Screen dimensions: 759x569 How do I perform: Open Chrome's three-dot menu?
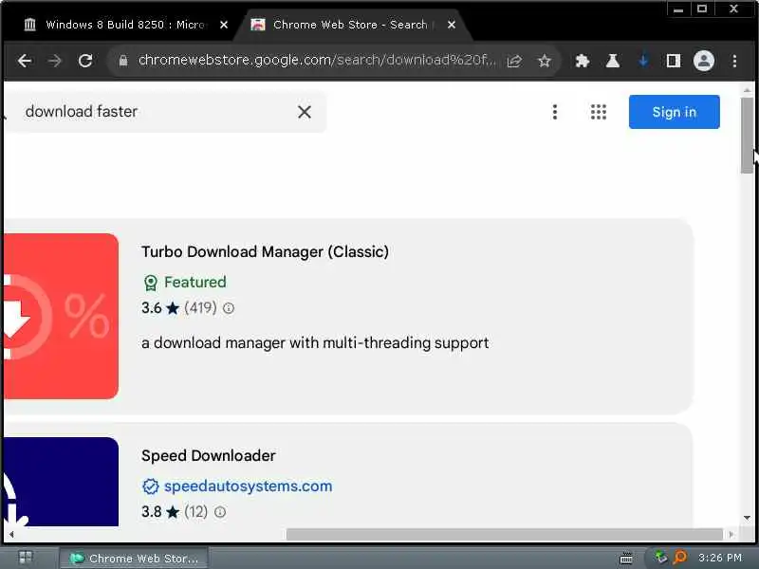point(734,61)
